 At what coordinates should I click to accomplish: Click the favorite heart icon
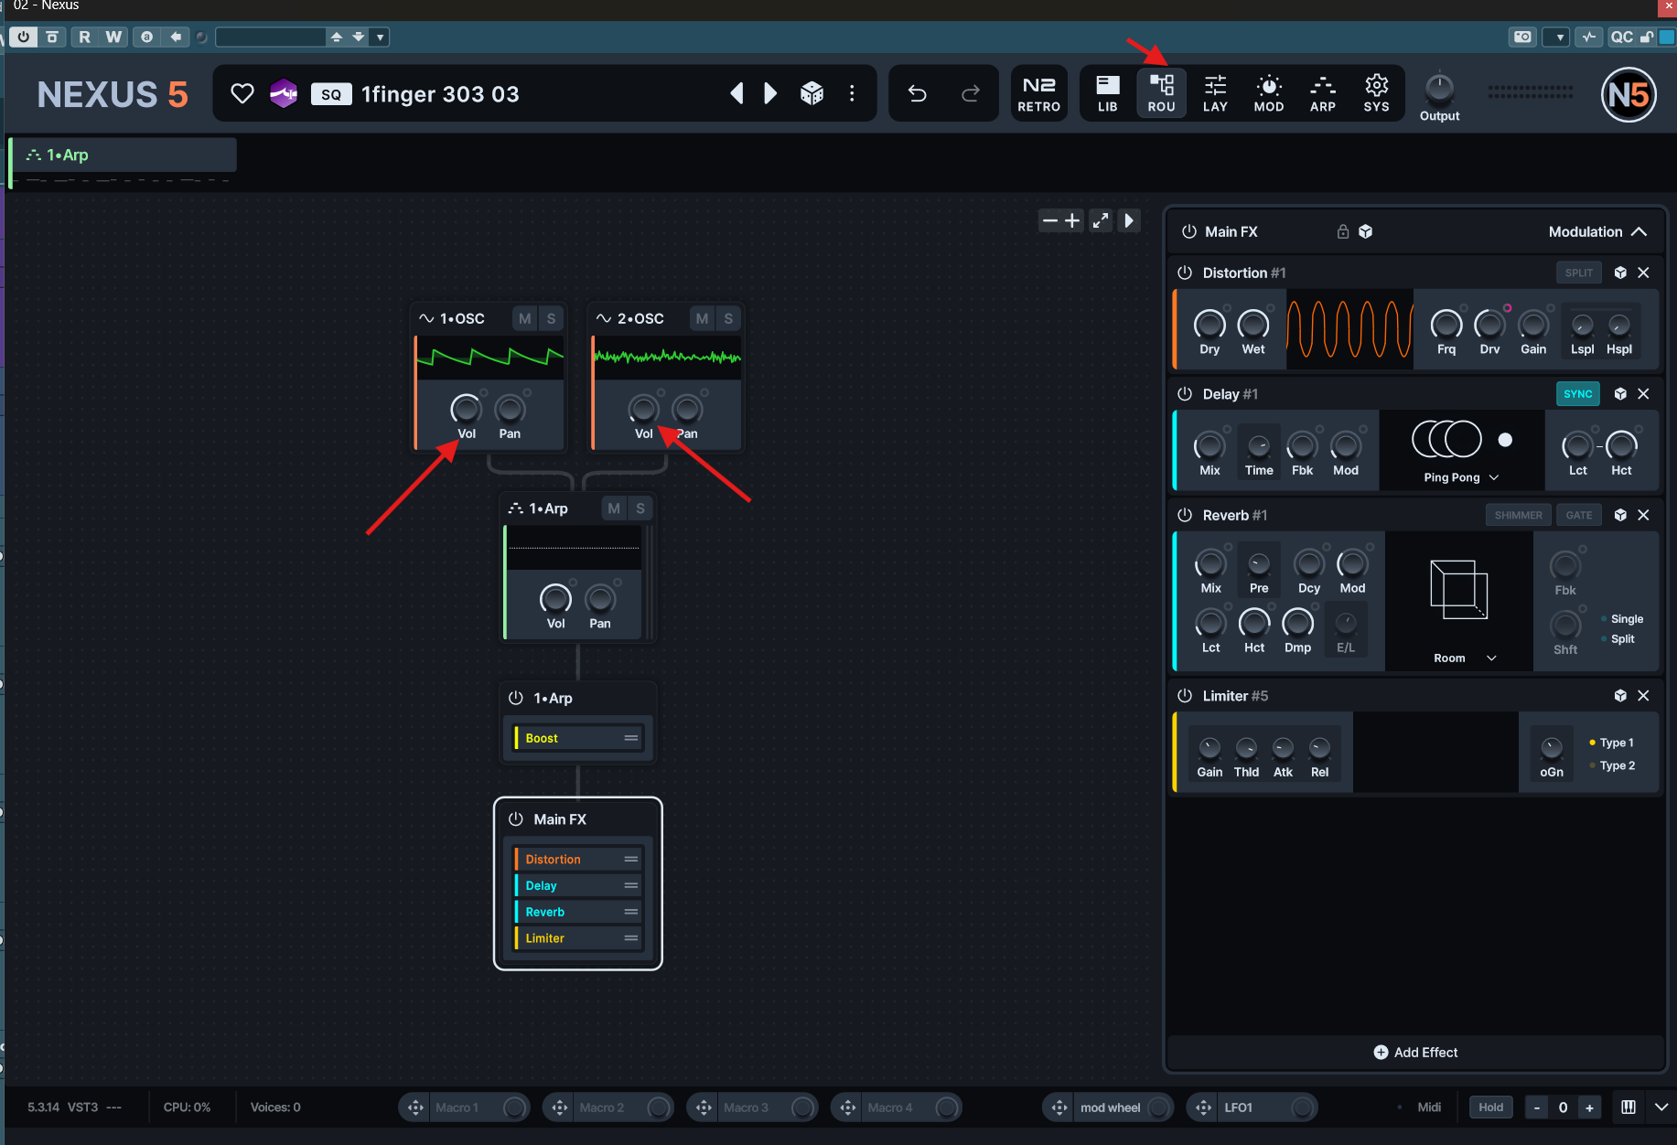pyautogui.click(x=242, y=93)
